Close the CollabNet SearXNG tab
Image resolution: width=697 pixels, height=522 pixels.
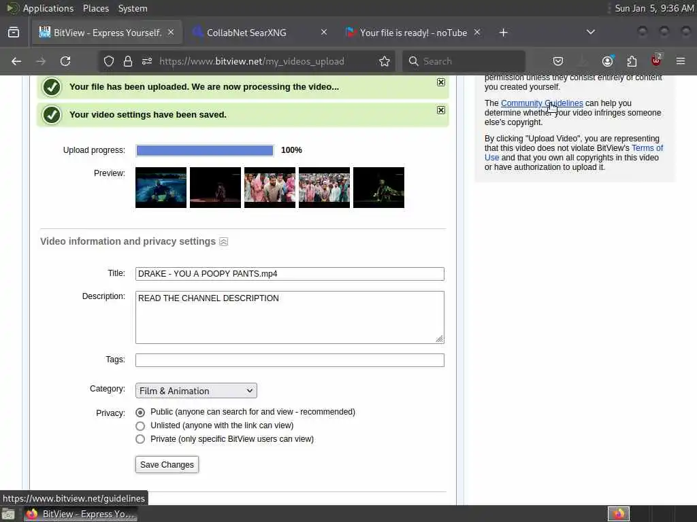(x=324, y=32)
